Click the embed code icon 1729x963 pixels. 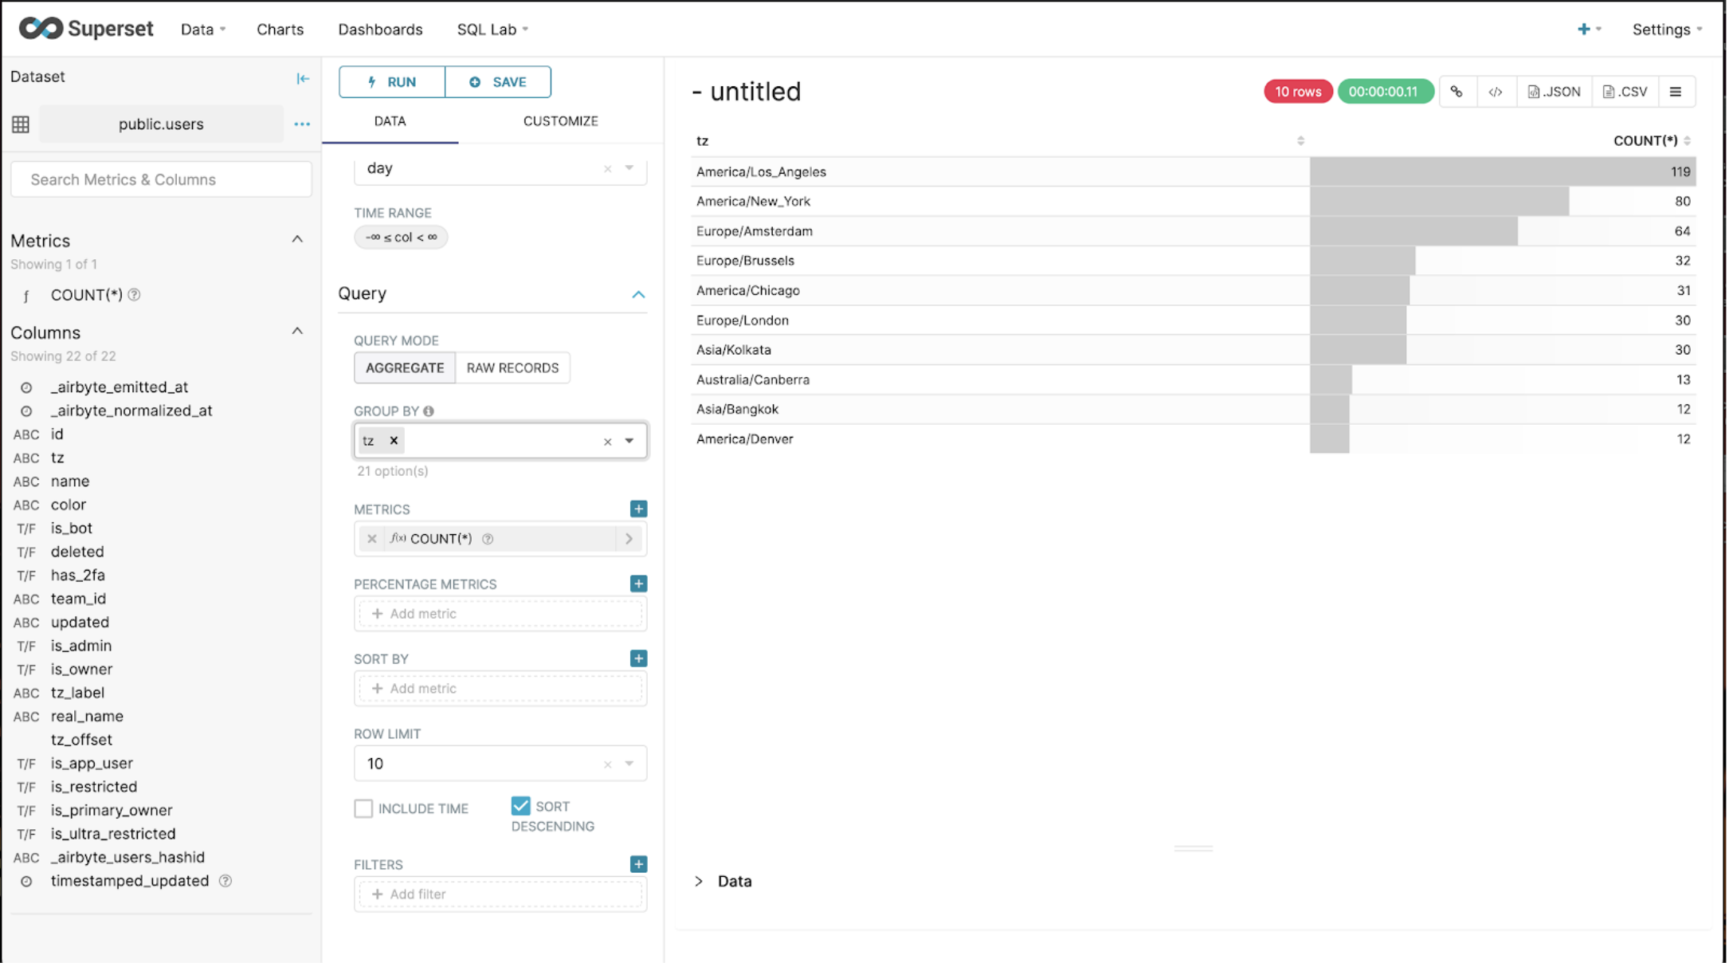pos(1496,92)
